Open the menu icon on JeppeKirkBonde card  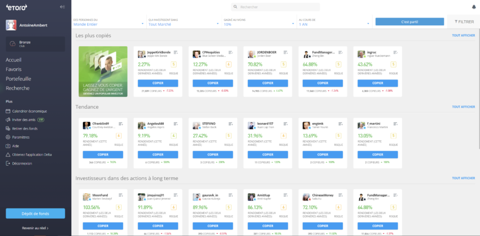tap(175, 52)
